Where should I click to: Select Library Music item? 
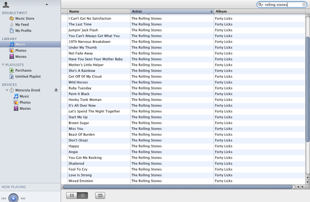coord(30,44)
